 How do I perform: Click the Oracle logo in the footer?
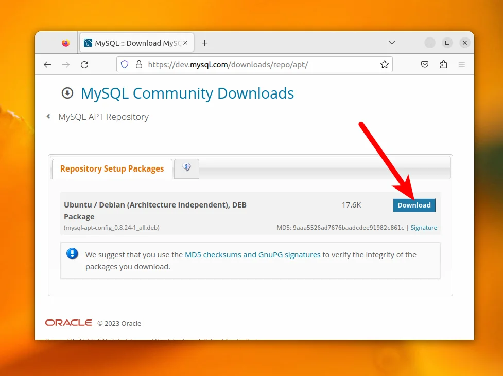tap(67, 323)
